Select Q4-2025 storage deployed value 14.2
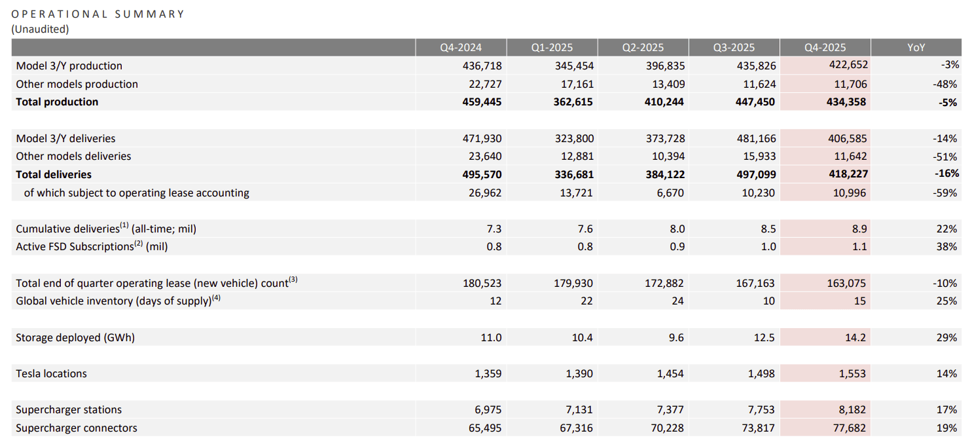Viewport: 972px width, 446px height. coord(855,338)
